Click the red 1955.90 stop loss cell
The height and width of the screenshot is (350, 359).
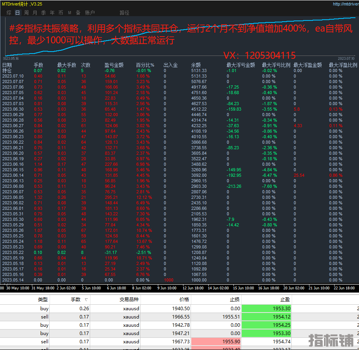(216, 342)
